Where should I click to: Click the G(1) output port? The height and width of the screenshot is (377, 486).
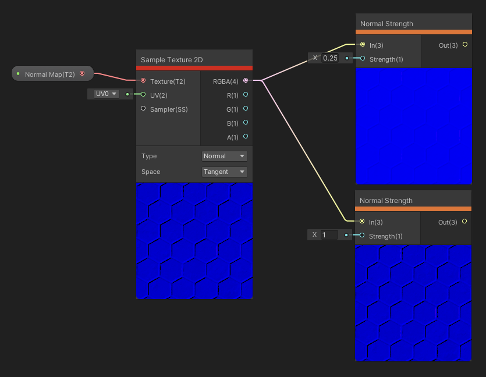[245, 108]
